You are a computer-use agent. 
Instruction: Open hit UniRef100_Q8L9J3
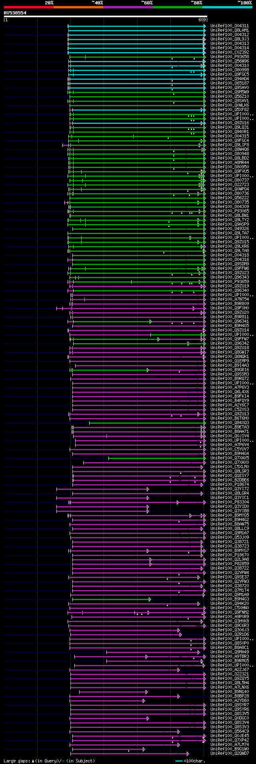[230, 39]
